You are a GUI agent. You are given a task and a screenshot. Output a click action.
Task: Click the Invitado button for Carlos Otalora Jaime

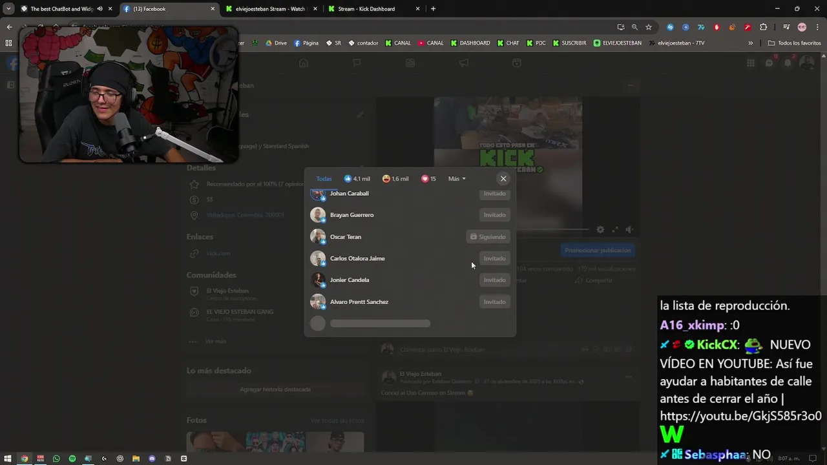(x=495, y=258)
